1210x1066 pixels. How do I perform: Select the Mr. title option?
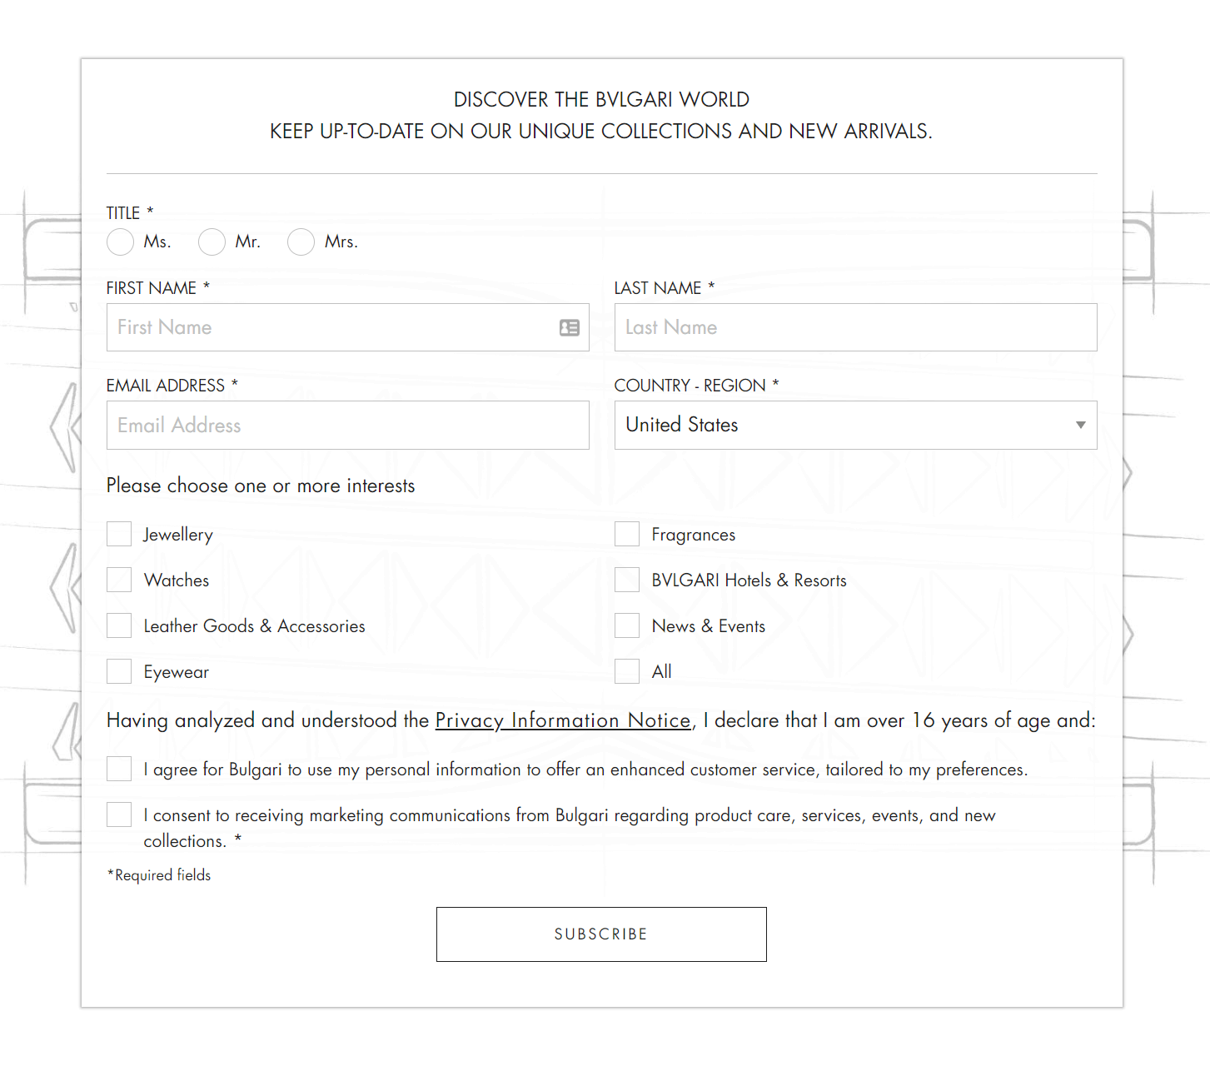click(212, 242)
